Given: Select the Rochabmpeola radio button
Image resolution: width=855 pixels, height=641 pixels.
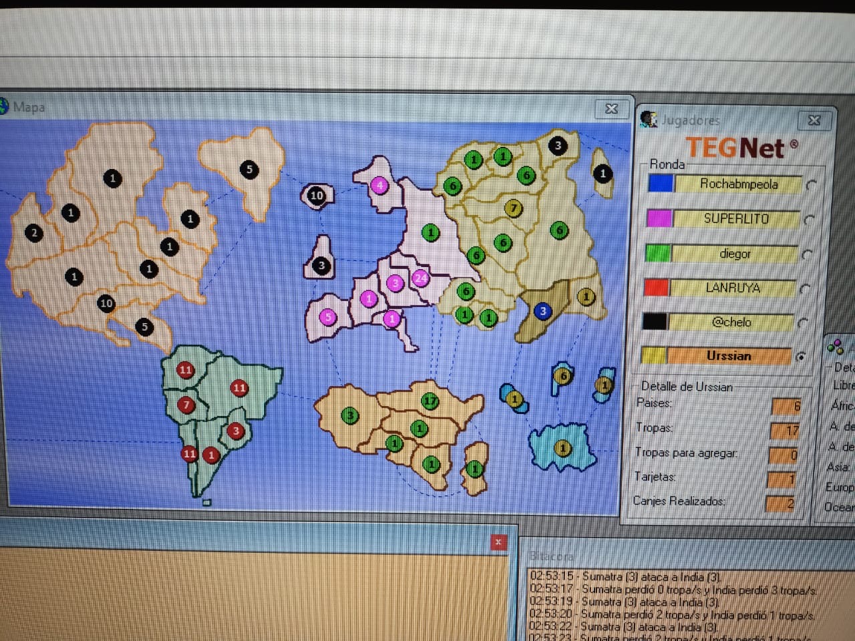Looking at the screenshot, I should click(812, 186).
